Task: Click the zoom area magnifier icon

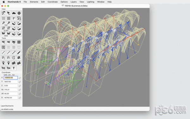Action: (19, 18)
